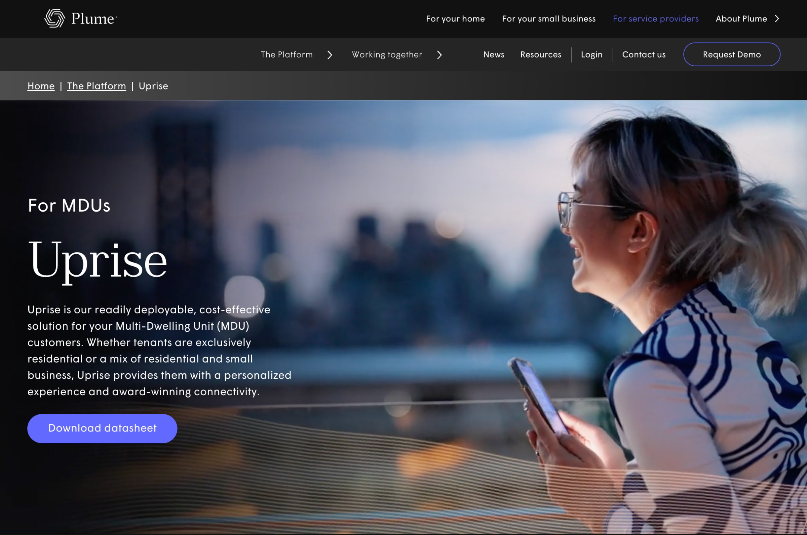Image resolution: width=807 pixels, height=535 pixels.
Task: Go to For your small business
Action: click(548, 19)
